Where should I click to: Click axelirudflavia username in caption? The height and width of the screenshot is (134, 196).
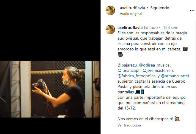point(130,27)
